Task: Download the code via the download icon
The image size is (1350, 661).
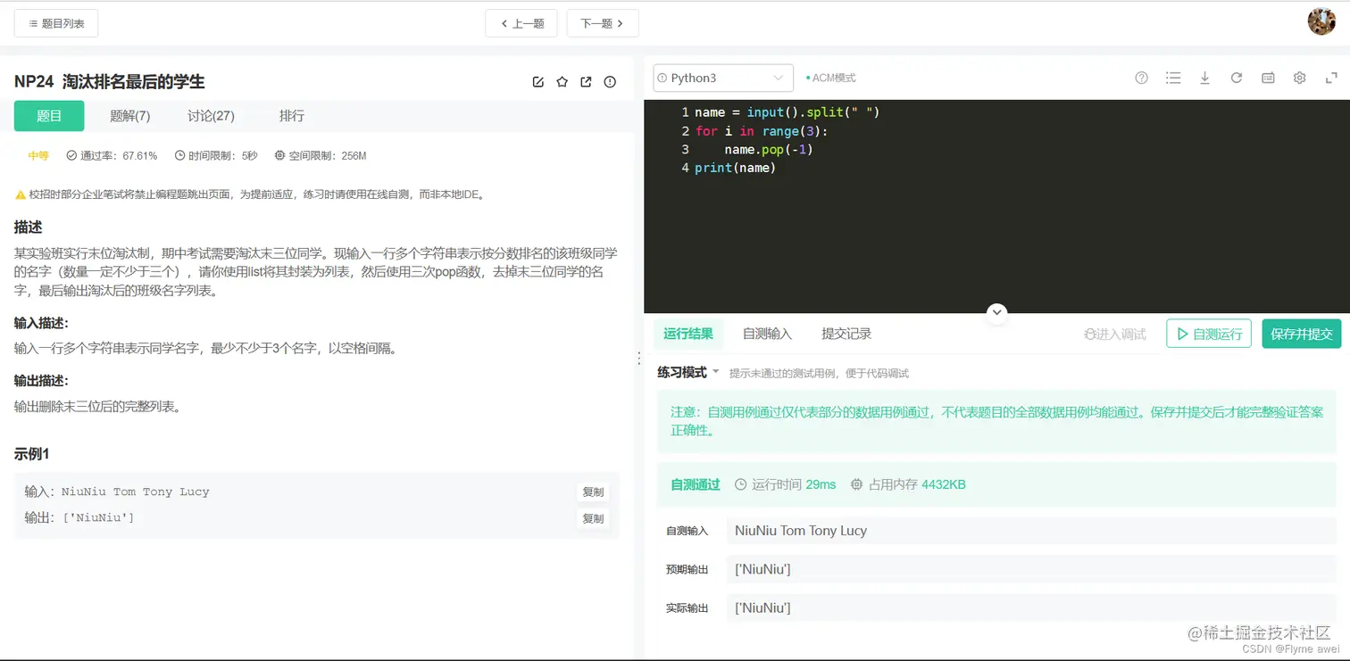Action: click(1204, 78)
